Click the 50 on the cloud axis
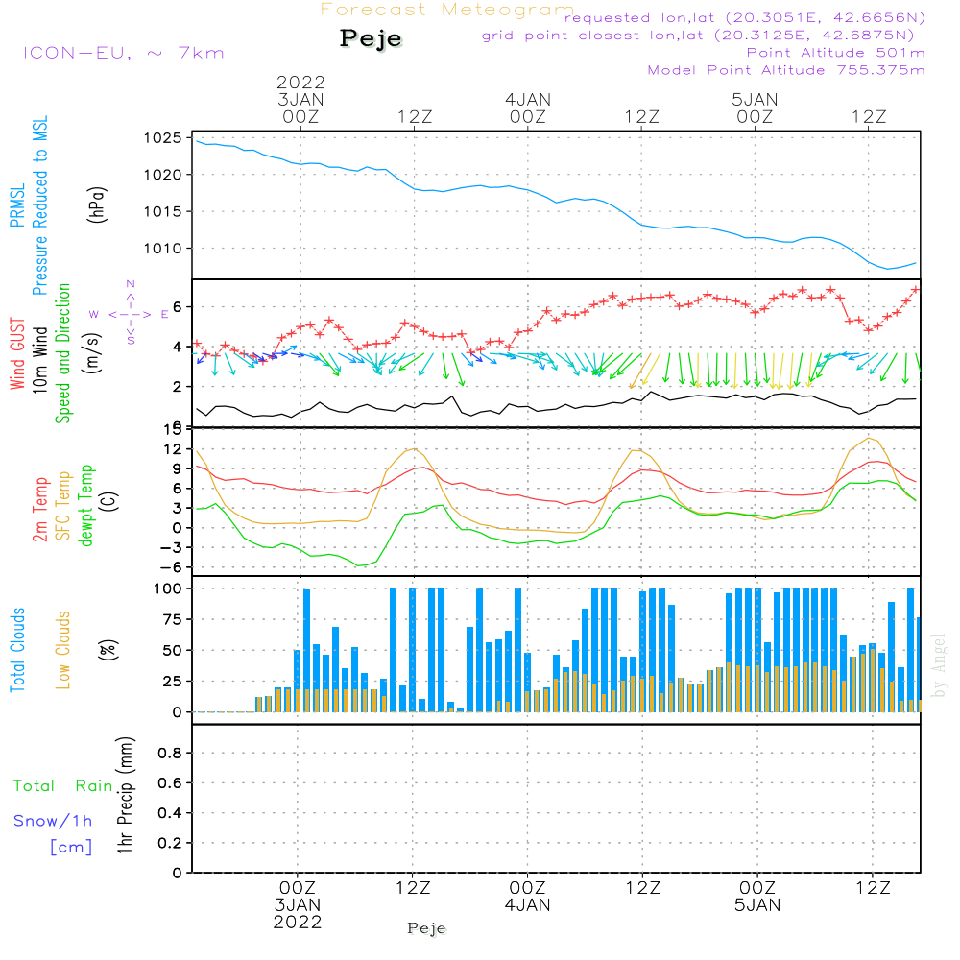The height and width of the screenshot is (960, 960). [172, 651]
